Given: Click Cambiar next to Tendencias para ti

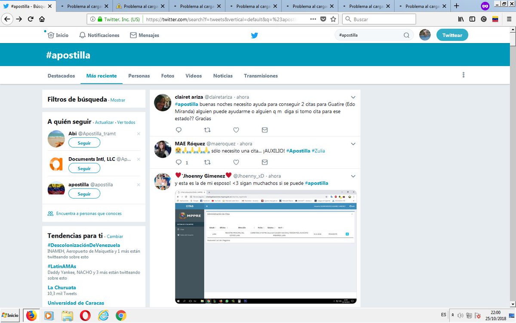Looking at the screenshot, I should pos(115,236).
